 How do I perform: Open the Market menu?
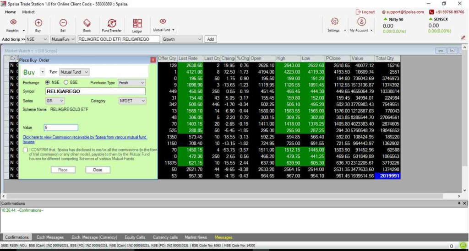pos(28,12)
